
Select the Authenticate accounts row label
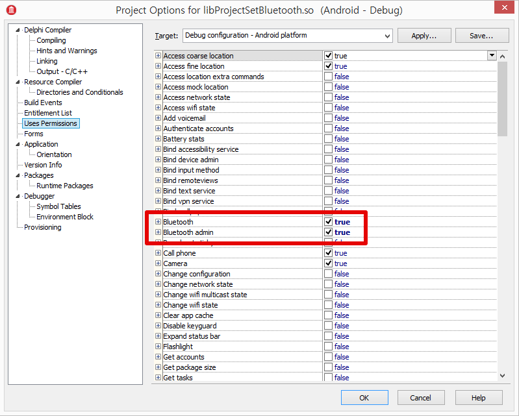click(x=198, y=128)
